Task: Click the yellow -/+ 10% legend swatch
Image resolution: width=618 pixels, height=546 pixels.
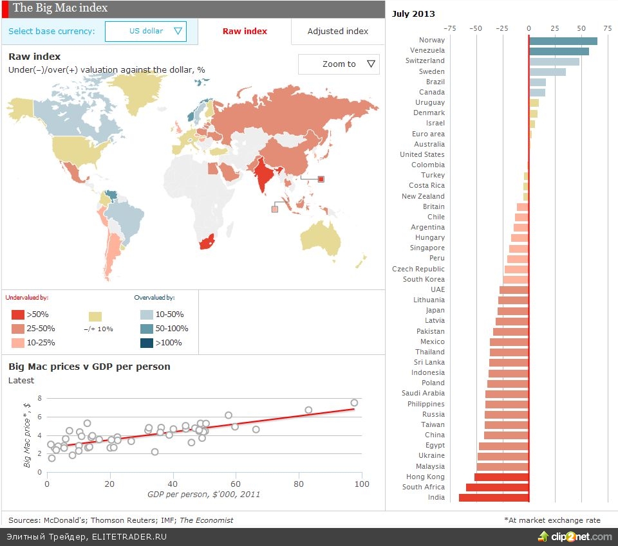Action: tap(95, 316)
